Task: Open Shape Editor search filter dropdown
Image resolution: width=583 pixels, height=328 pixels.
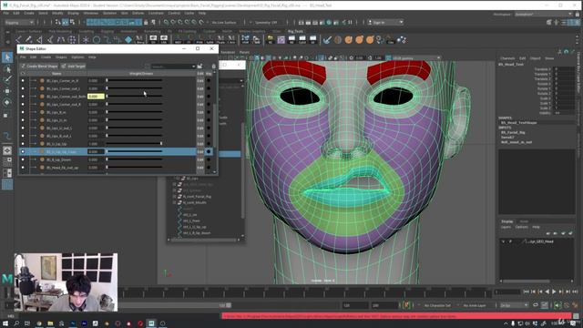Action: tap(193, 67)
